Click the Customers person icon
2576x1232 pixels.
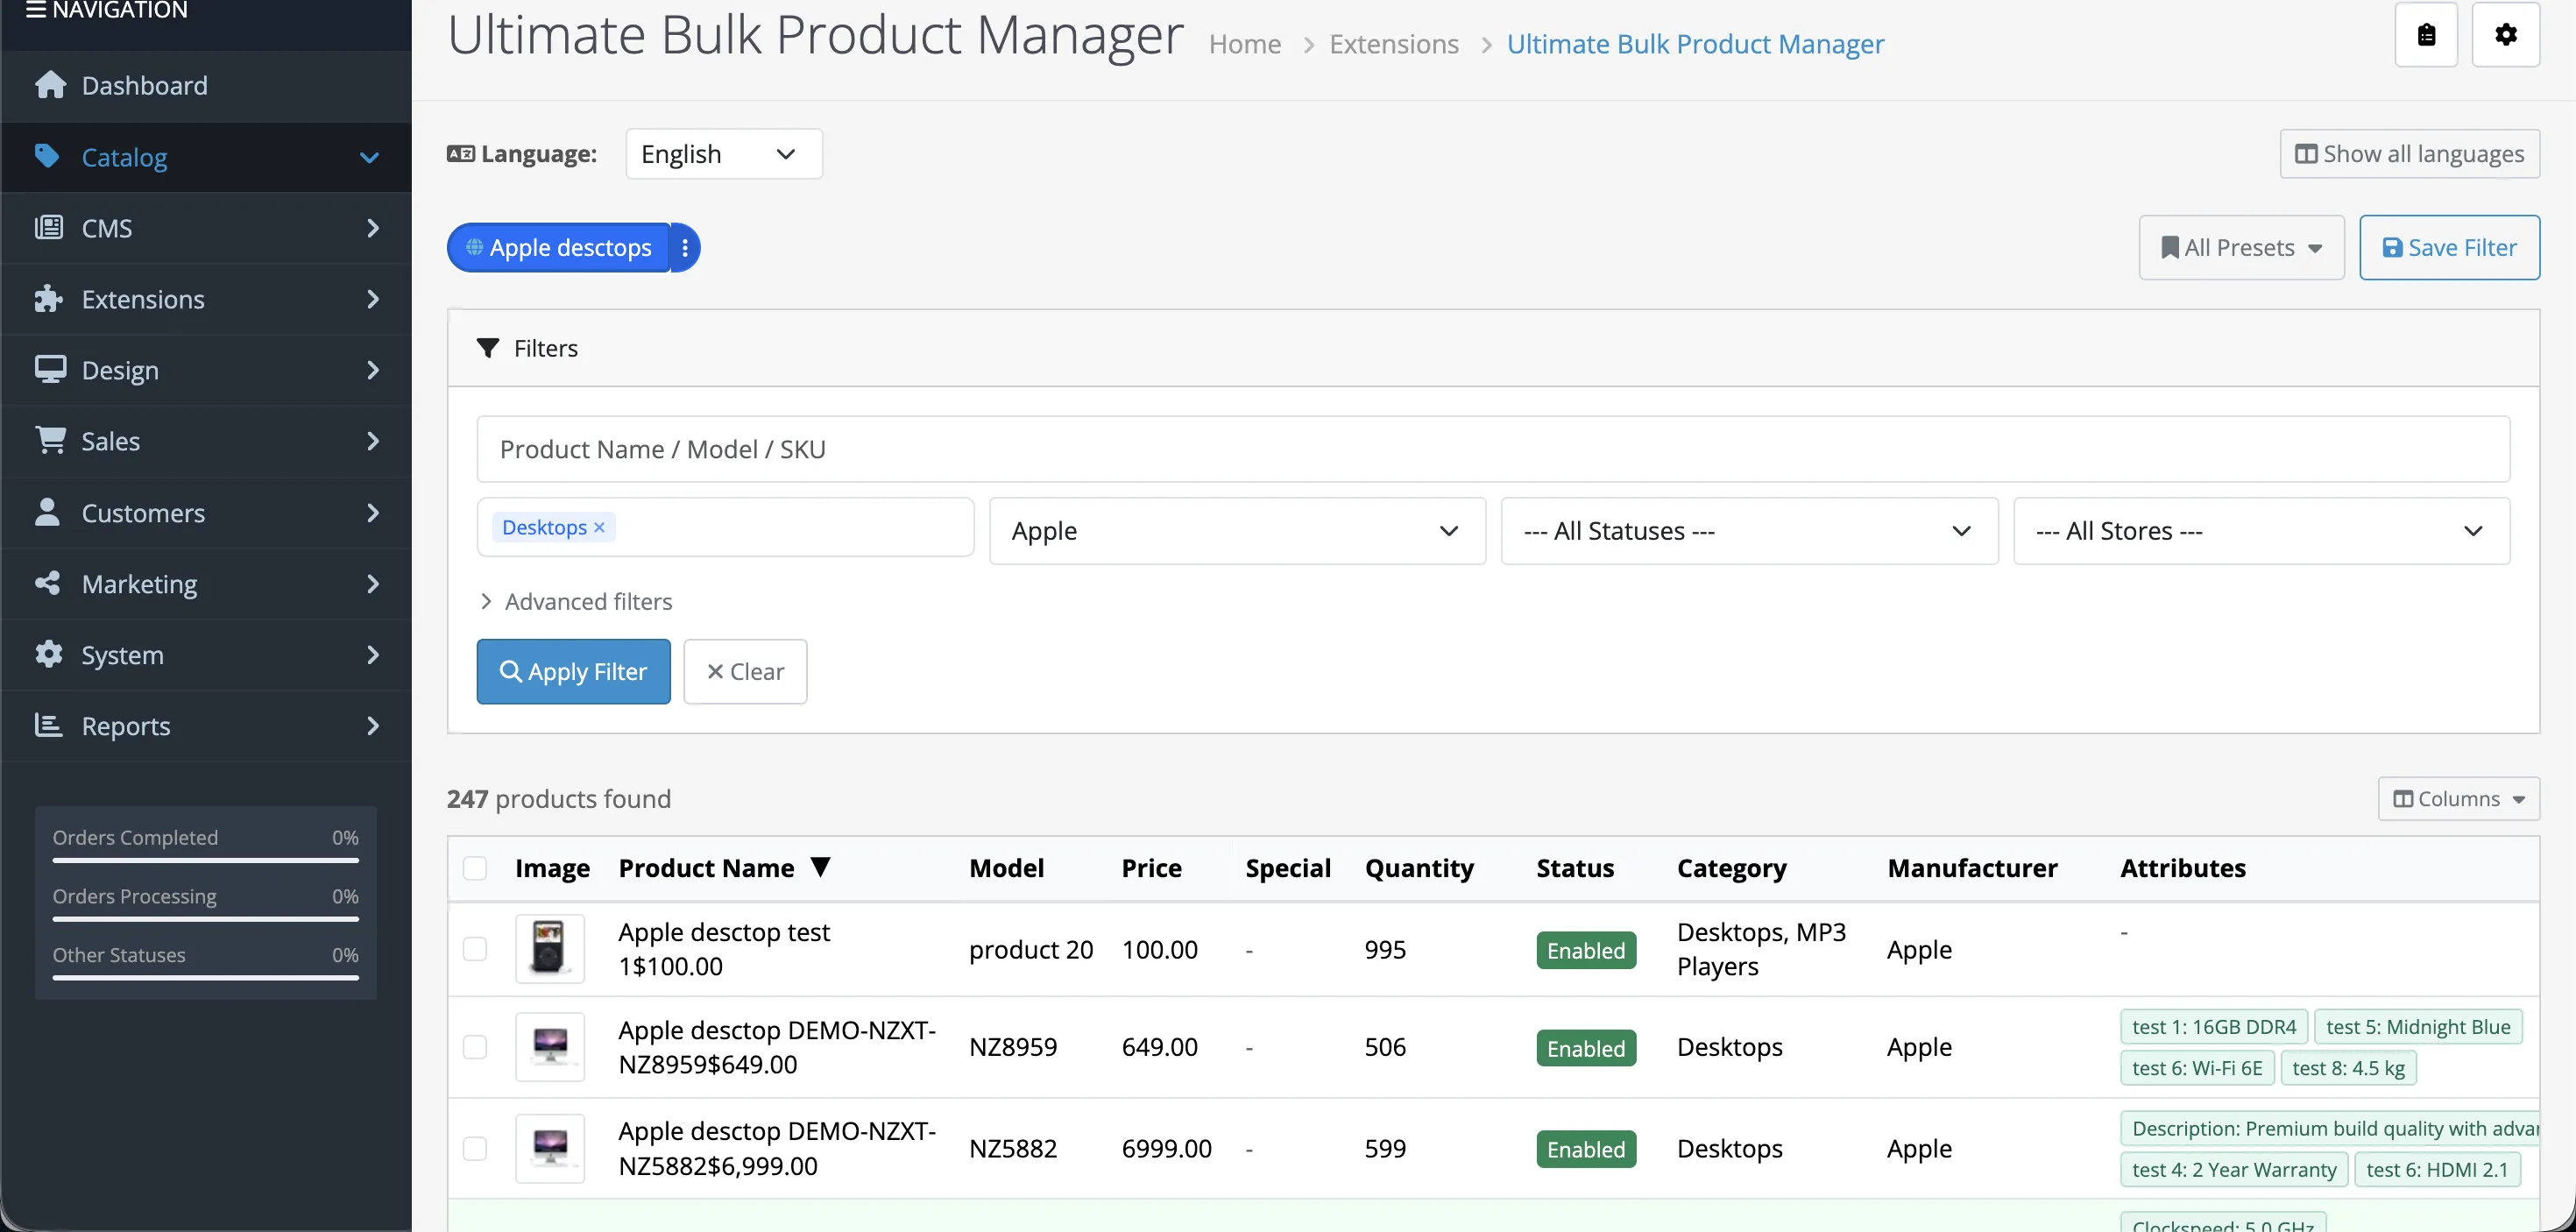click(47, 512)
